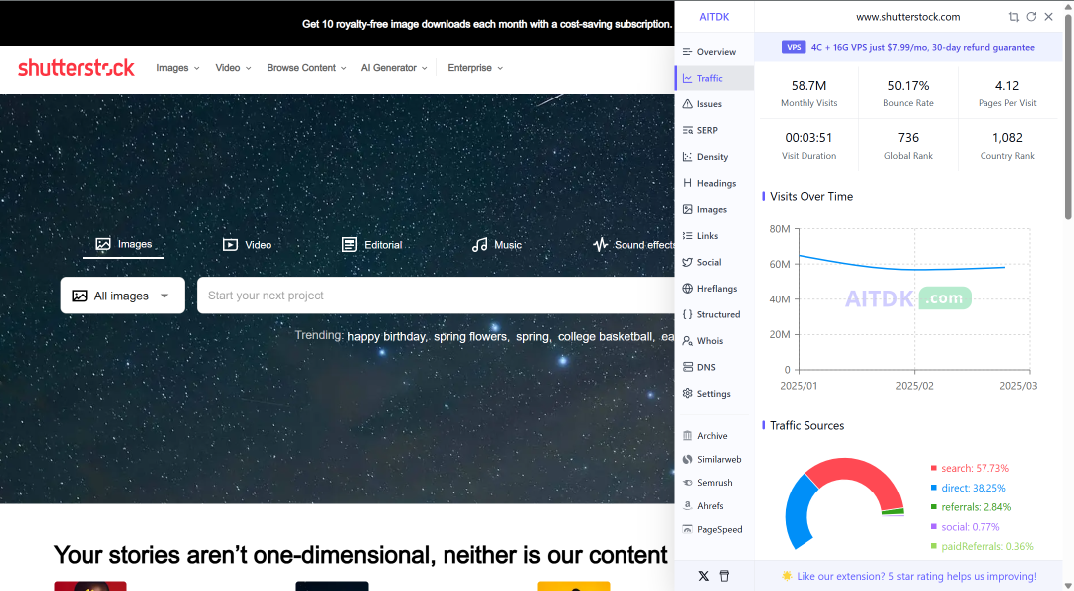Click the Social bird icon
Image resolution: width=1074 pixels, height=591 pixels.
pos(688,262)
